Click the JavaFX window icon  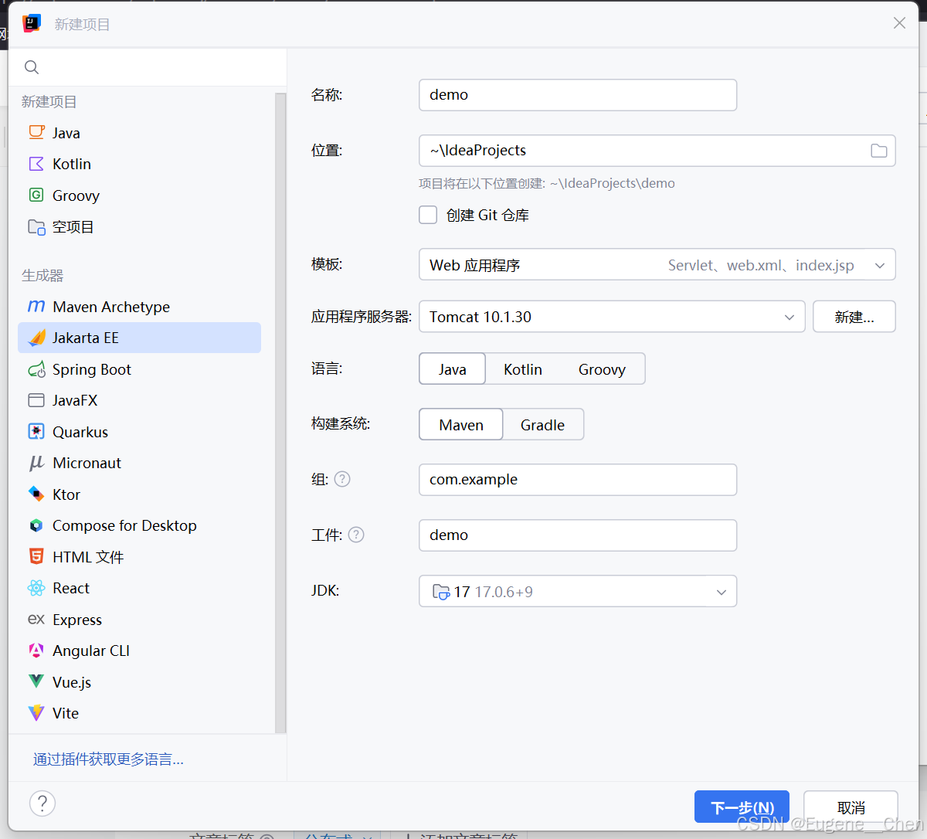pyautogui.click(x=36, y=400)
